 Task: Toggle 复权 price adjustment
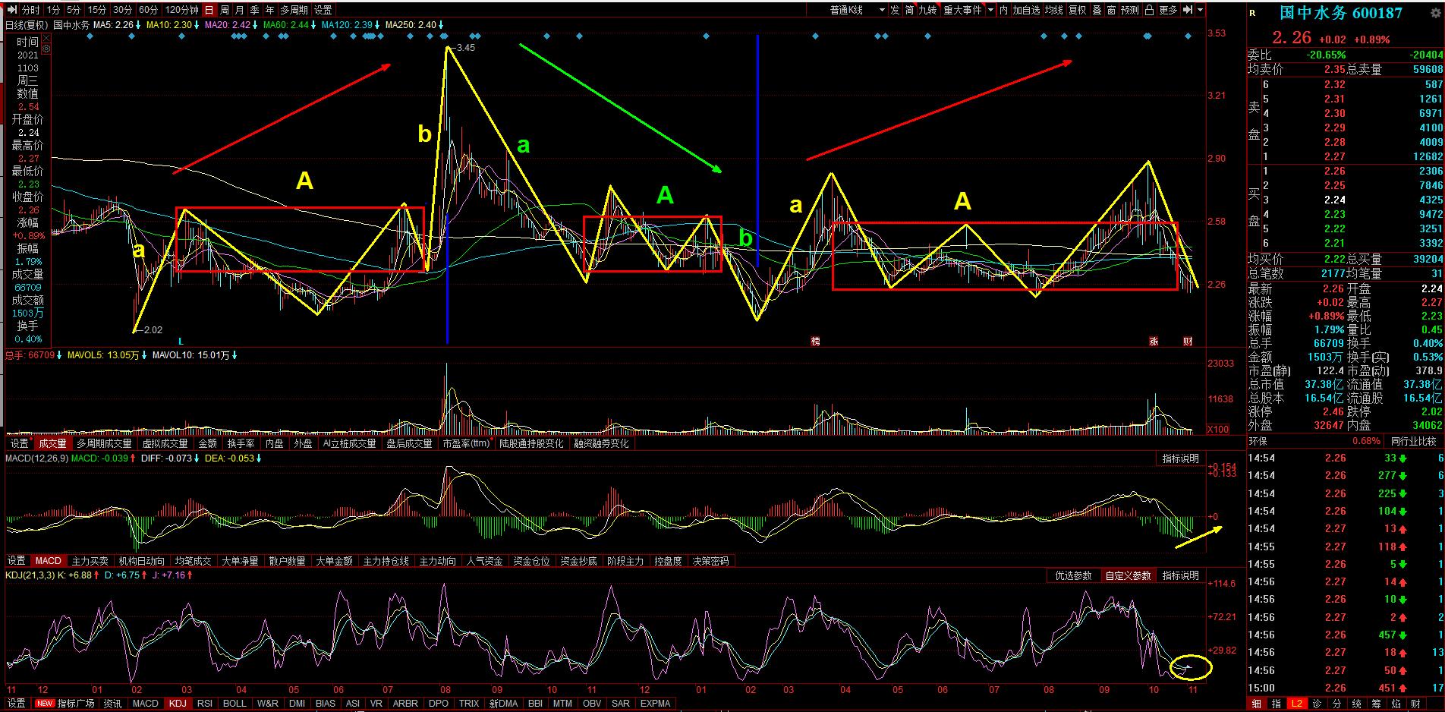click(1077, 10)
